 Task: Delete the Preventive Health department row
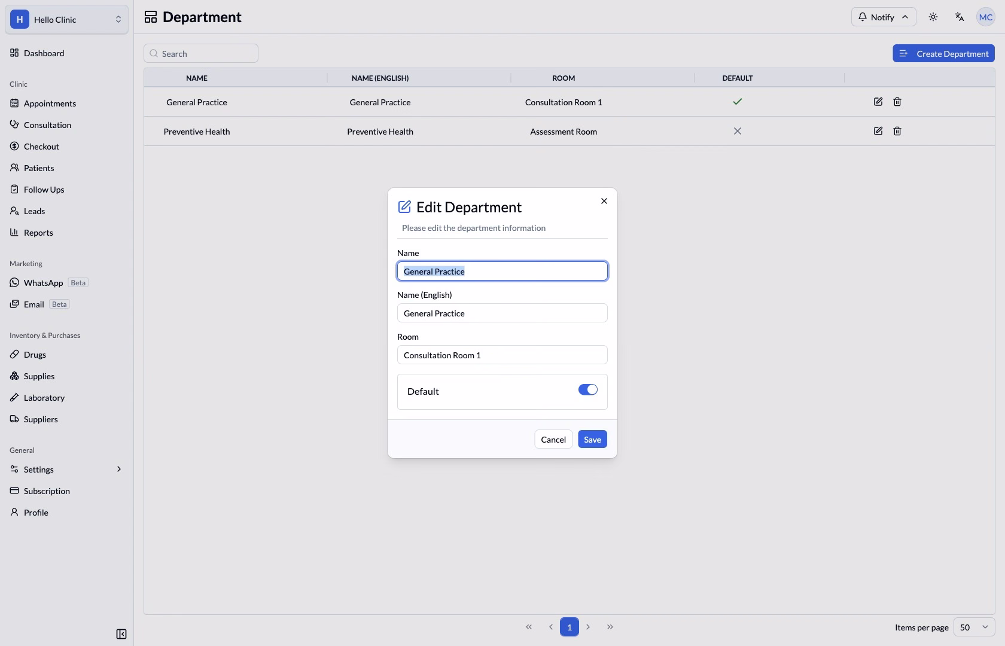(x=897, y=131)
